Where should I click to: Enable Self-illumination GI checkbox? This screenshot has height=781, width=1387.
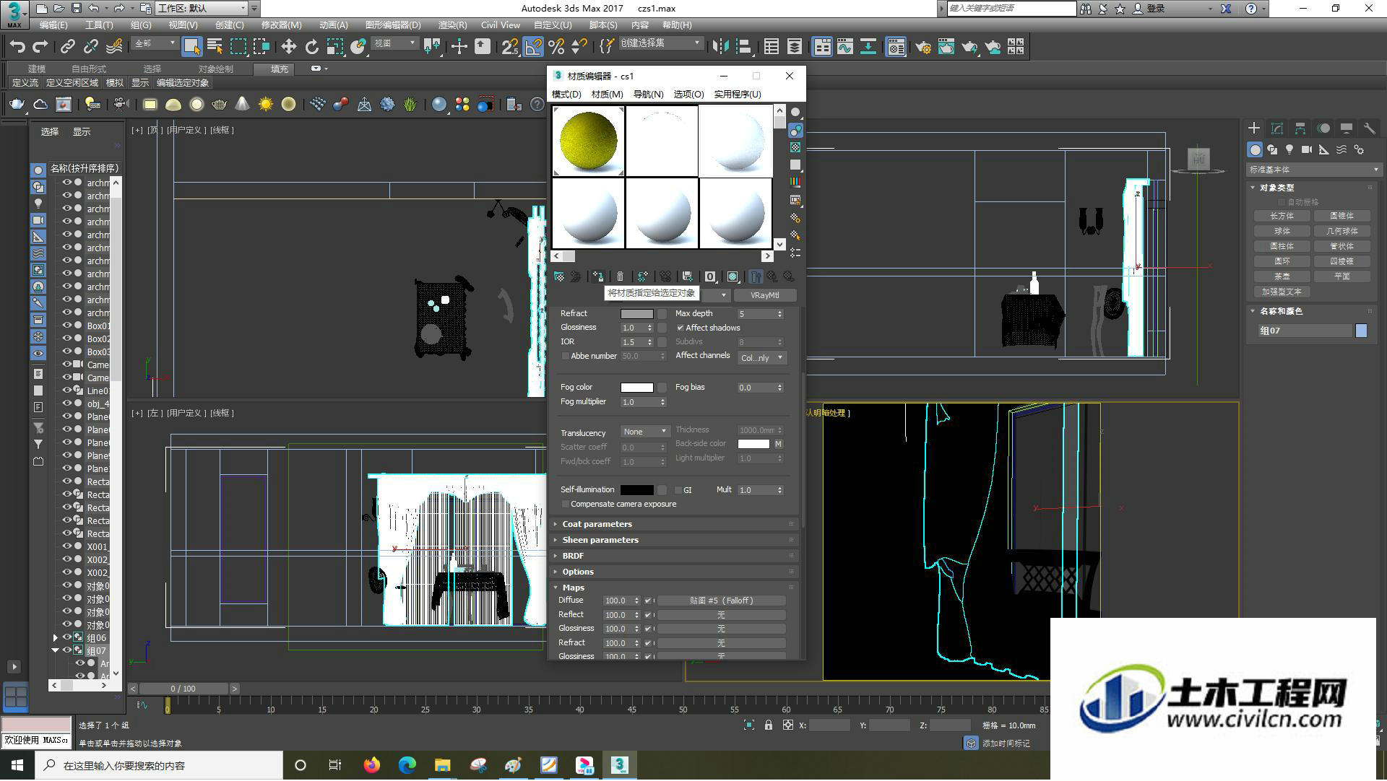678,490
